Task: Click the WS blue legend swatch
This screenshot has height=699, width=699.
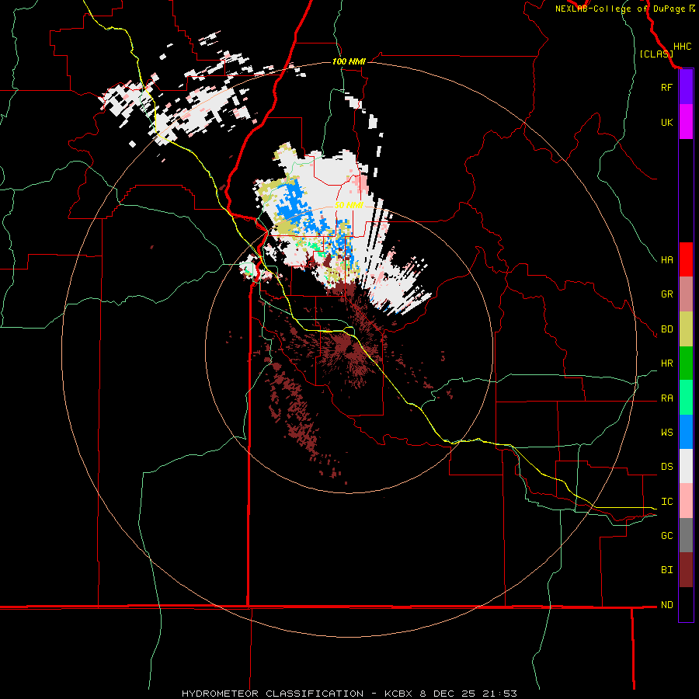Action: [x=686, y=432]
